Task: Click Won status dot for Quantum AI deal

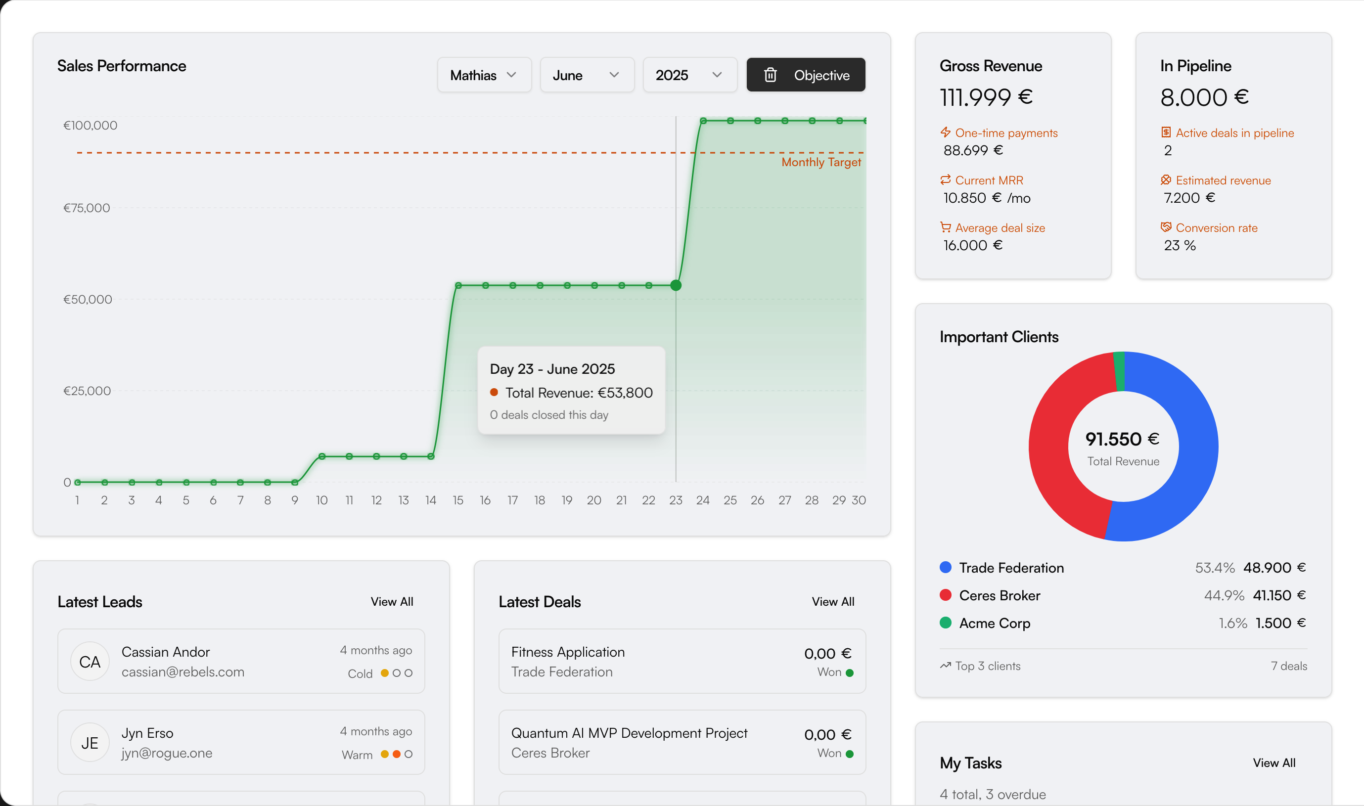Action: point(850,754)
